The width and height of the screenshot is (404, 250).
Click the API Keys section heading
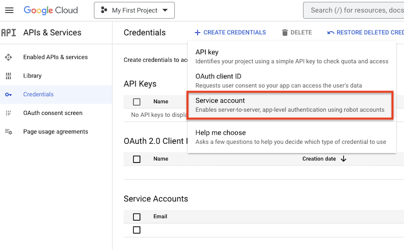[140, 84]
